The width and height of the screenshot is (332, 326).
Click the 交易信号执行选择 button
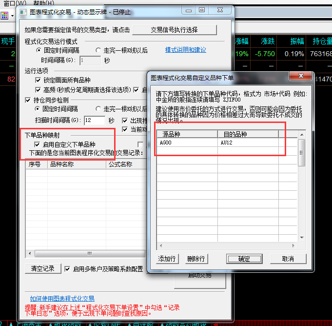(175, 30)
